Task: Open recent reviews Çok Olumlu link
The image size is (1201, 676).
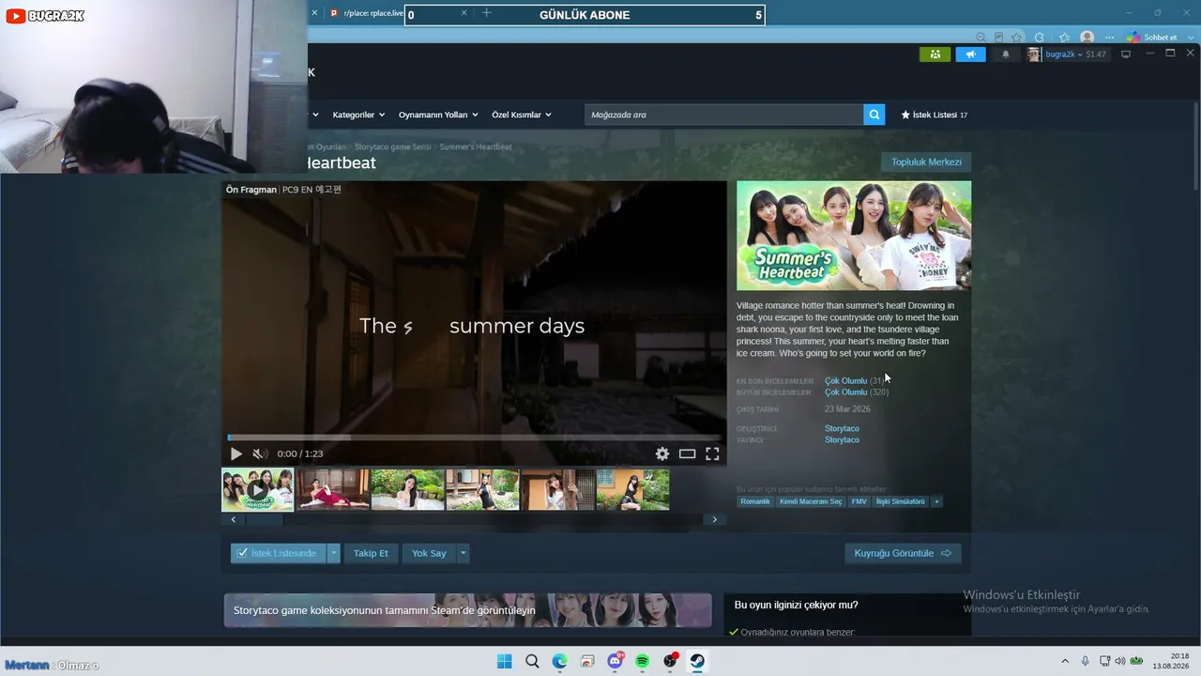Action: pyautogui.click(x=846, y=381)
